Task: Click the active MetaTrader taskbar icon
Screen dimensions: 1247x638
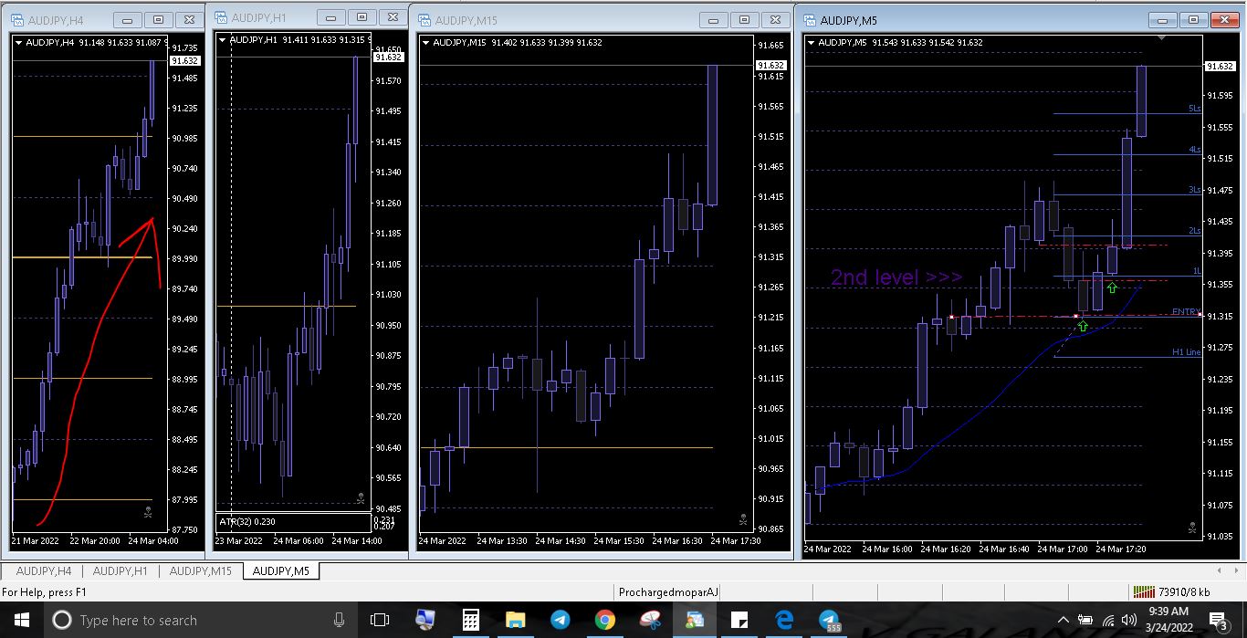Action: coord(695,620)
